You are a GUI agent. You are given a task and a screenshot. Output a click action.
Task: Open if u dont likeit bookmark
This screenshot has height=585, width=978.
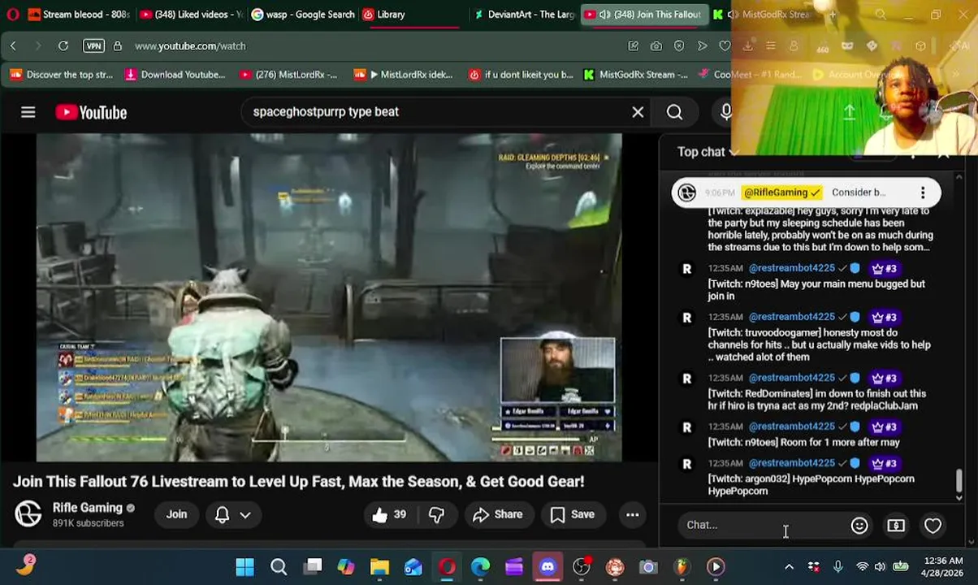point(521,75)
